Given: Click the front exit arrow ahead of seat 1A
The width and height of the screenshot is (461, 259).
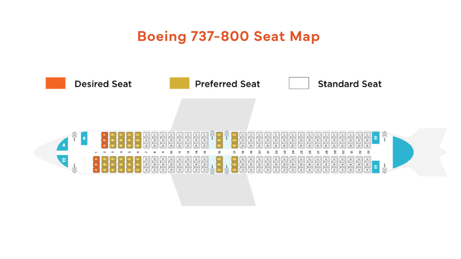Looking at the screenshot, I should (x=74, y=170).
